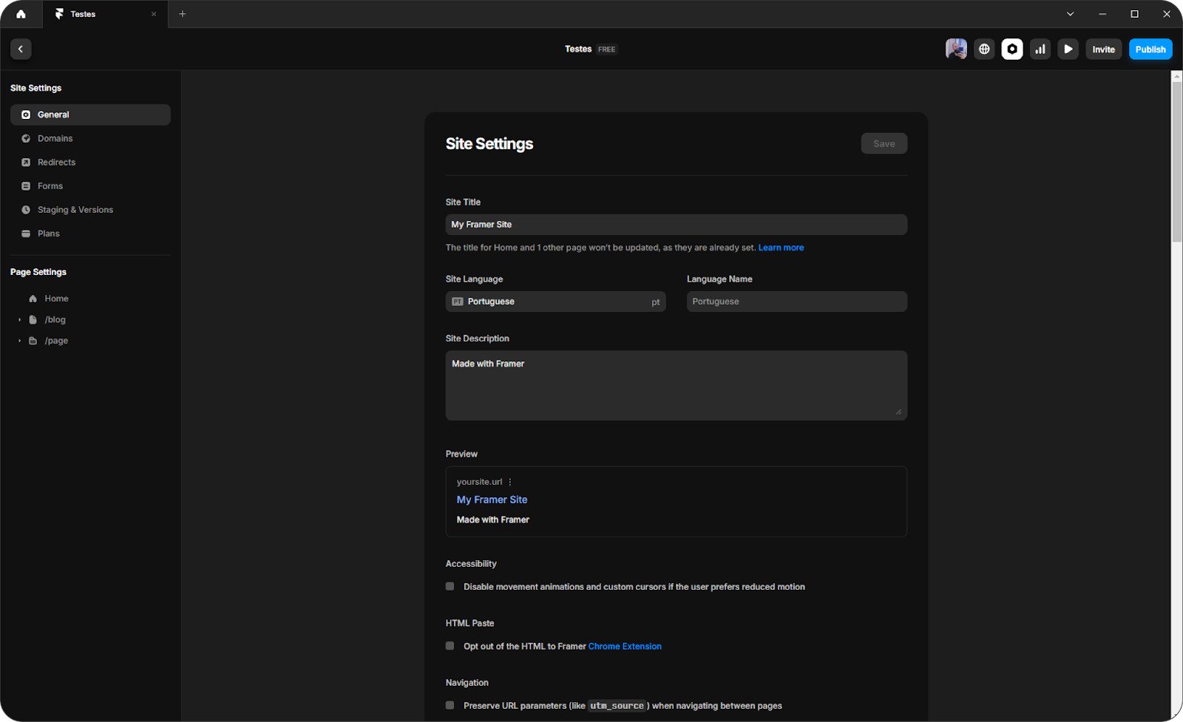Open the Plans settings
Image resolution: width=1183 pixels, height=722 pixels.
pos(90,233)
